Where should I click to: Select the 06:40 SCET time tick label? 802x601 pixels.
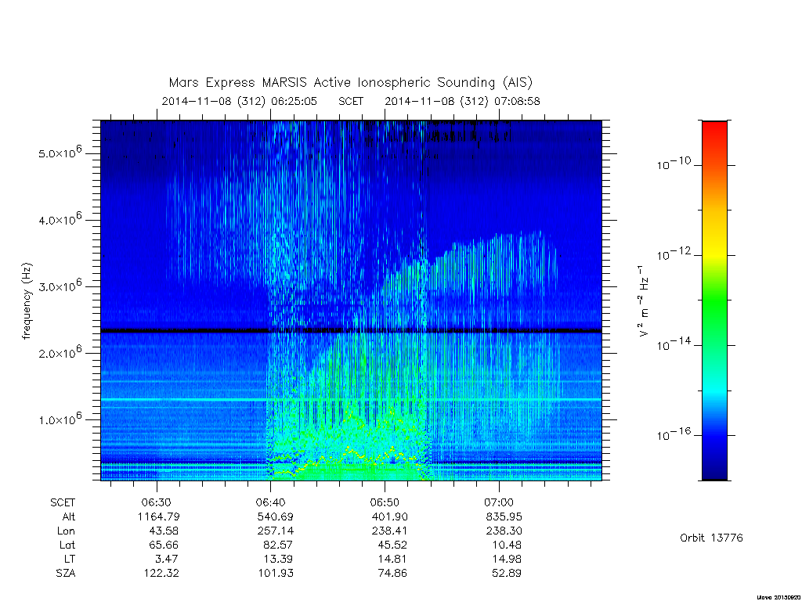click(x=270, y=503)
